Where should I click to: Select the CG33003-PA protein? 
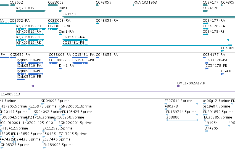(54, 57)
